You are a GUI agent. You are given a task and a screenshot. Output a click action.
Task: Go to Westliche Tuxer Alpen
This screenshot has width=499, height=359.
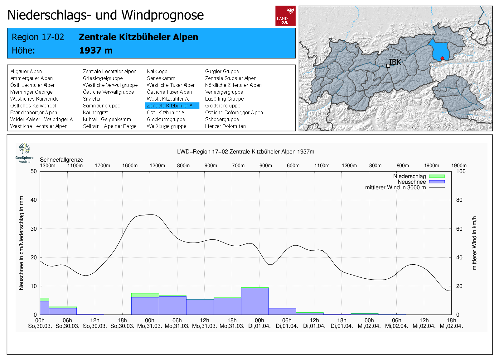coord(171,85)
